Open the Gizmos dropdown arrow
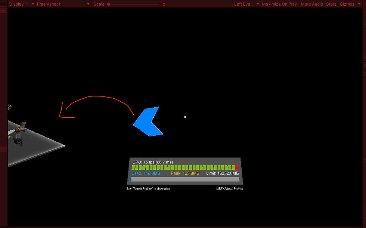 tap(359, 4)
